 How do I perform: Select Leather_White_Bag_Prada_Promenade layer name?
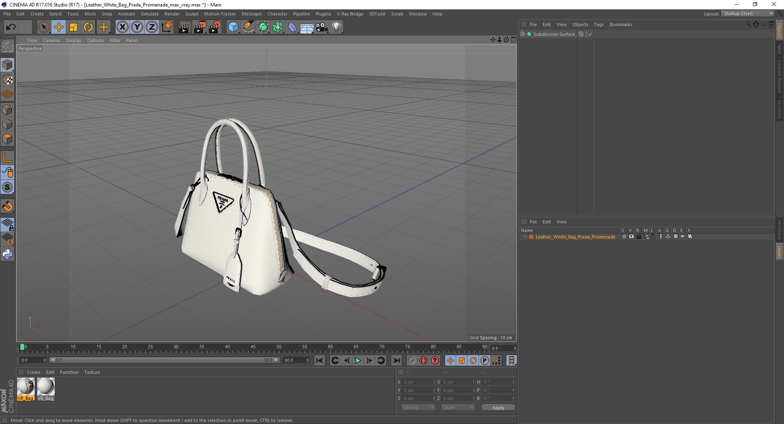tap(575, 237)
